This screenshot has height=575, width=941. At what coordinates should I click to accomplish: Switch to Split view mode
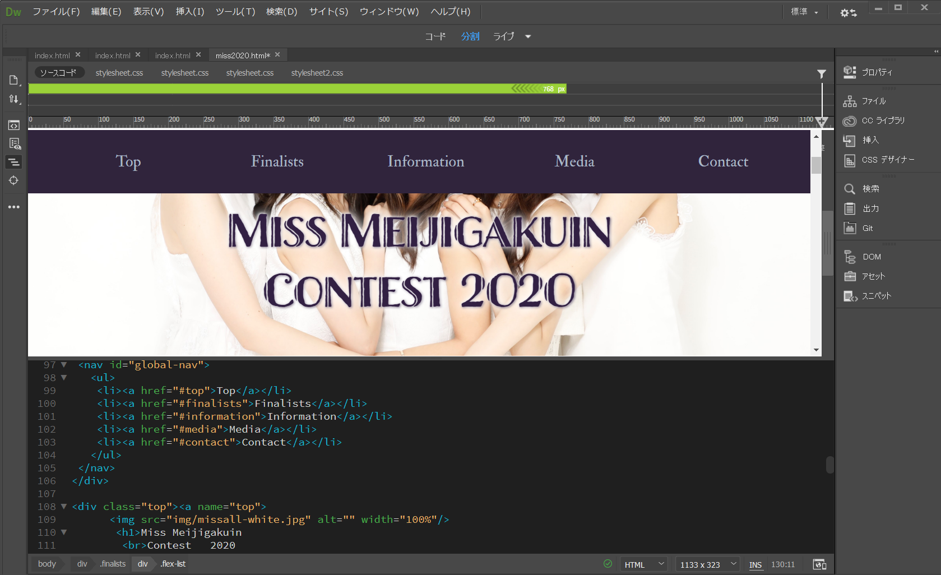point(470,36)
